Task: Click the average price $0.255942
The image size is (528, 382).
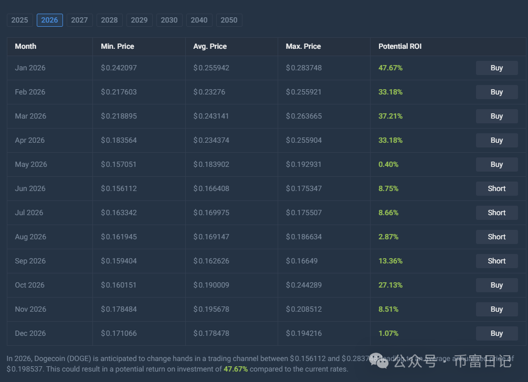Action: click(211, 68)
